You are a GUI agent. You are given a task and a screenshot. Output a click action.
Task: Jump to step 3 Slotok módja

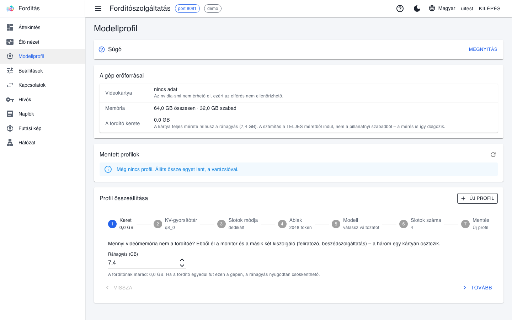(238, 224)
